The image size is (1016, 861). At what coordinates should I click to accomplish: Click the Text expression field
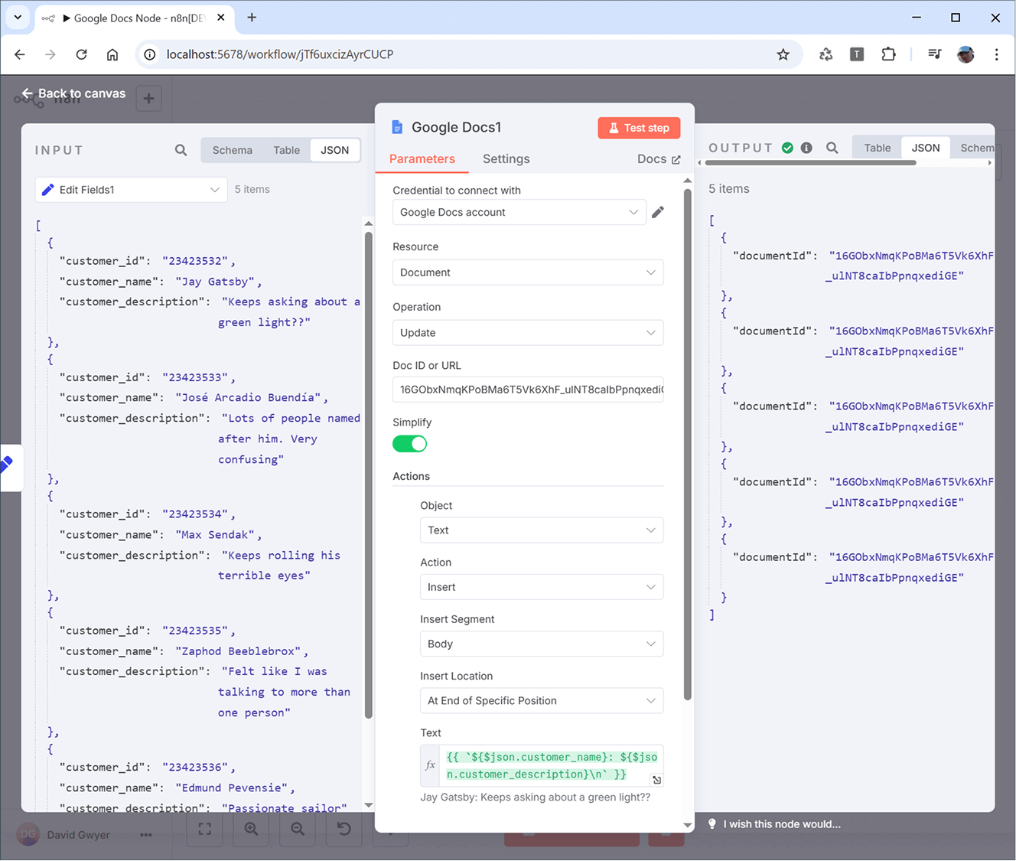[x=552, y=765]
